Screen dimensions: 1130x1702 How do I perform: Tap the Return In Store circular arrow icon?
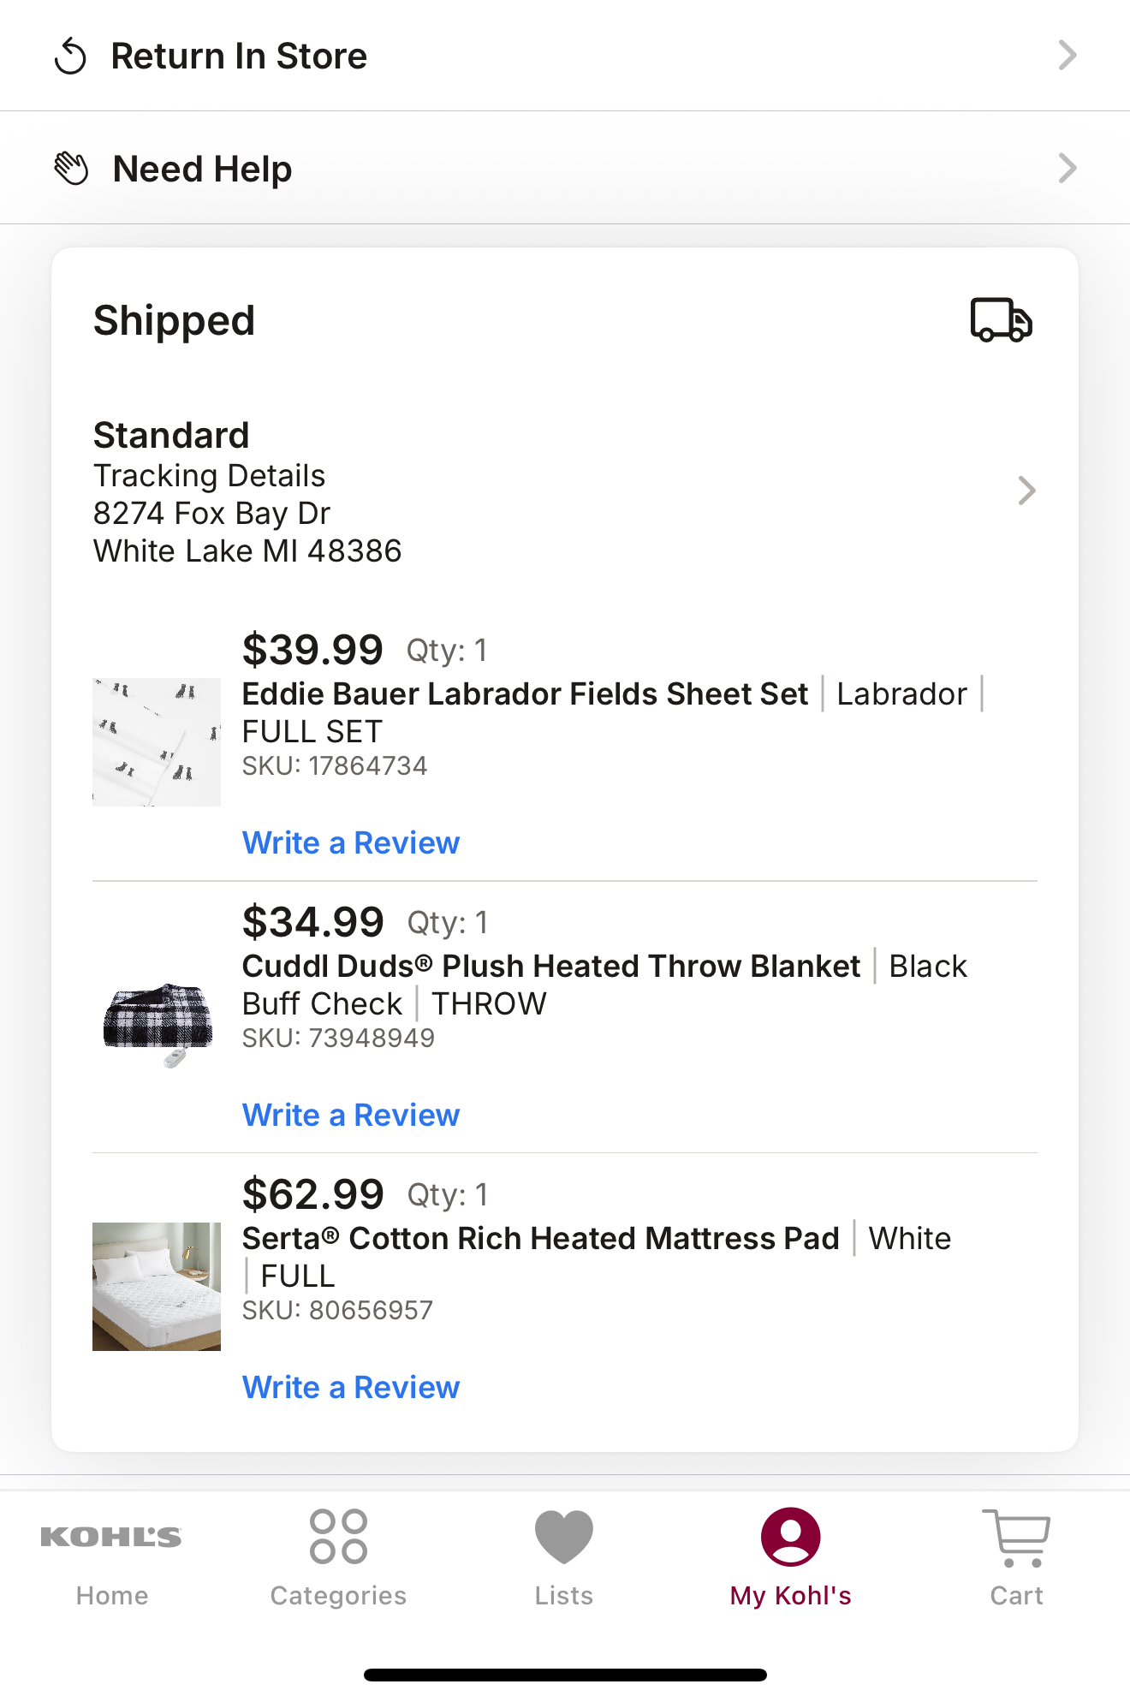click(70, 57)
